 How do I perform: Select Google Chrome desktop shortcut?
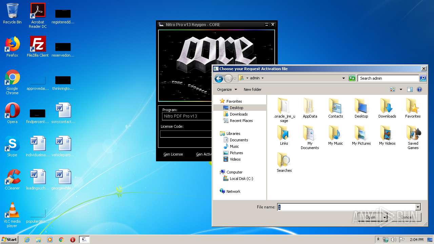[12, 82]
